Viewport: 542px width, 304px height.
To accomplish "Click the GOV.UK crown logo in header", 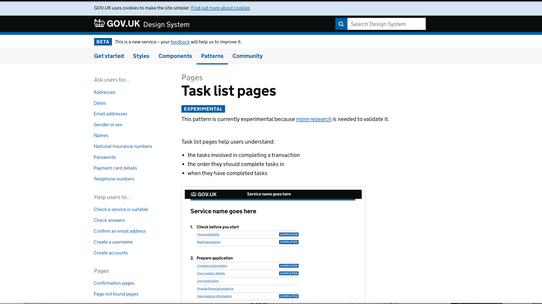I will tap(100, 23).
